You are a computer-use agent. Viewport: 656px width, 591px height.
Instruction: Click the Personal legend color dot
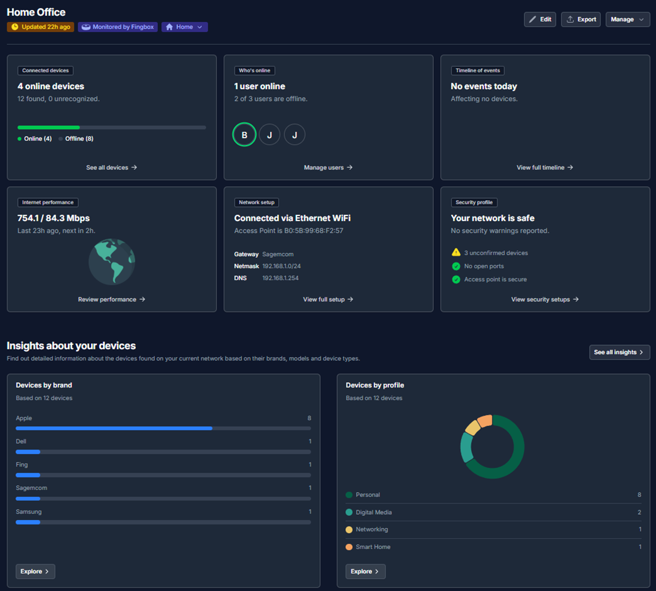pos(349,495)
